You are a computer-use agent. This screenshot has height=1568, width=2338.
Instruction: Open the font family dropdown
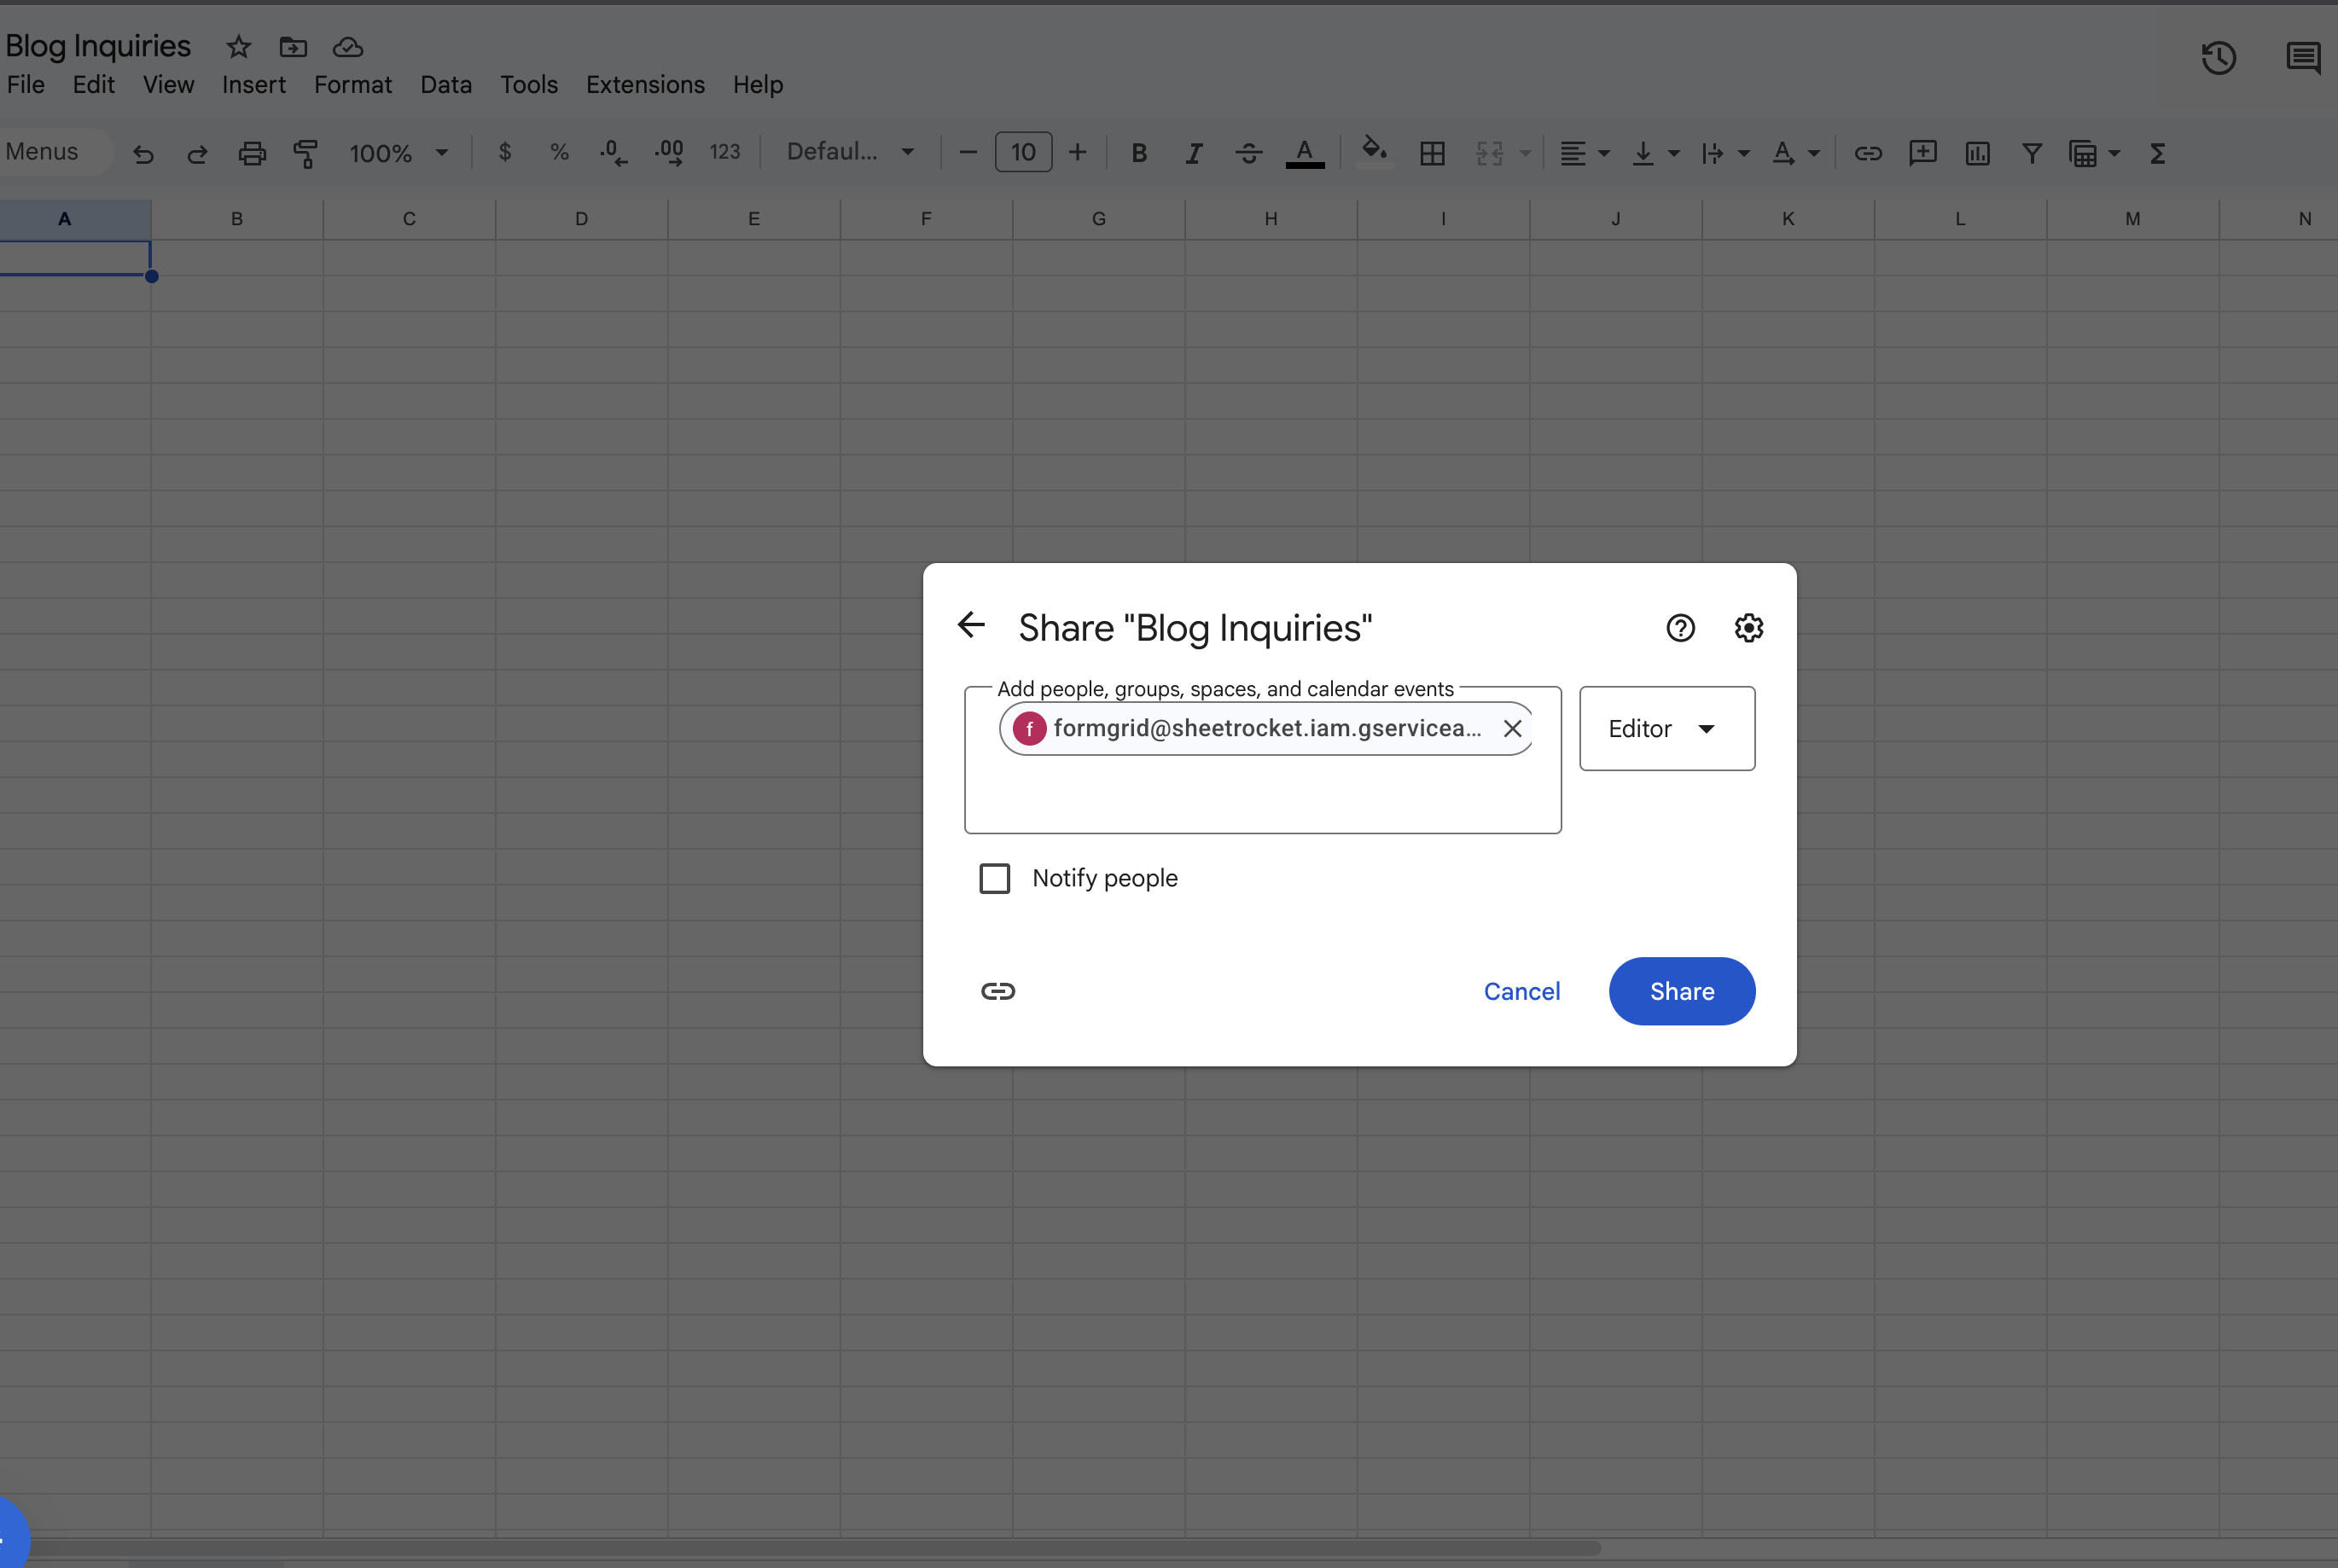[x=851, y=152]
